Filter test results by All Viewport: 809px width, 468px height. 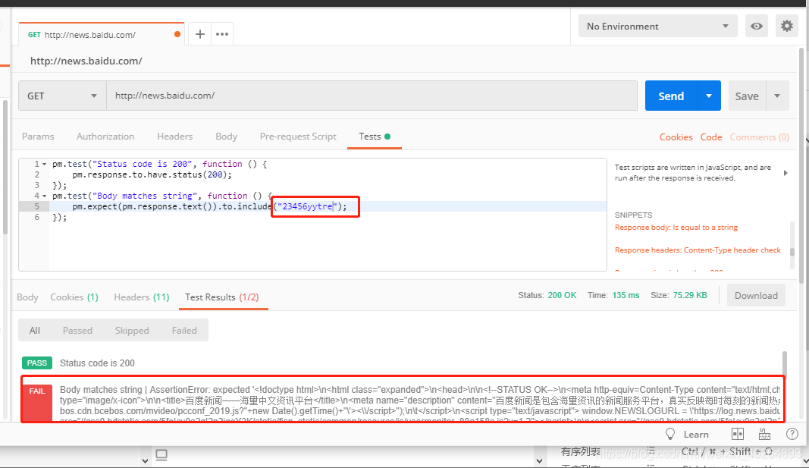click(x=35, y=330)
